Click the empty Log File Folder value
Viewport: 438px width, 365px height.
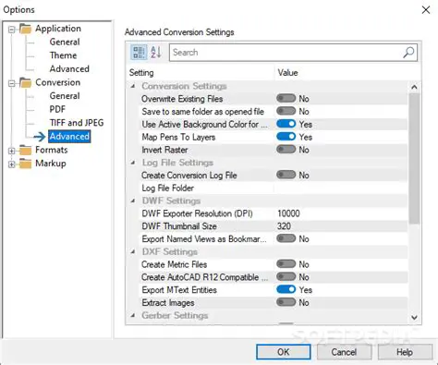coord(341,188)
